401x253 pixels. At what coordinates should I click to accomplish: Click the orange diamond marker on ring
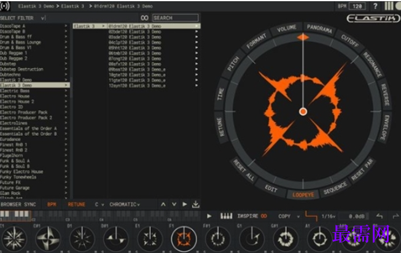(303, 37)
